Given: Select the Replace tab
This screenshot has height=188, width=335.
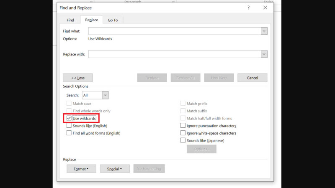Looking at the screenshot, I should pos(91,20).
